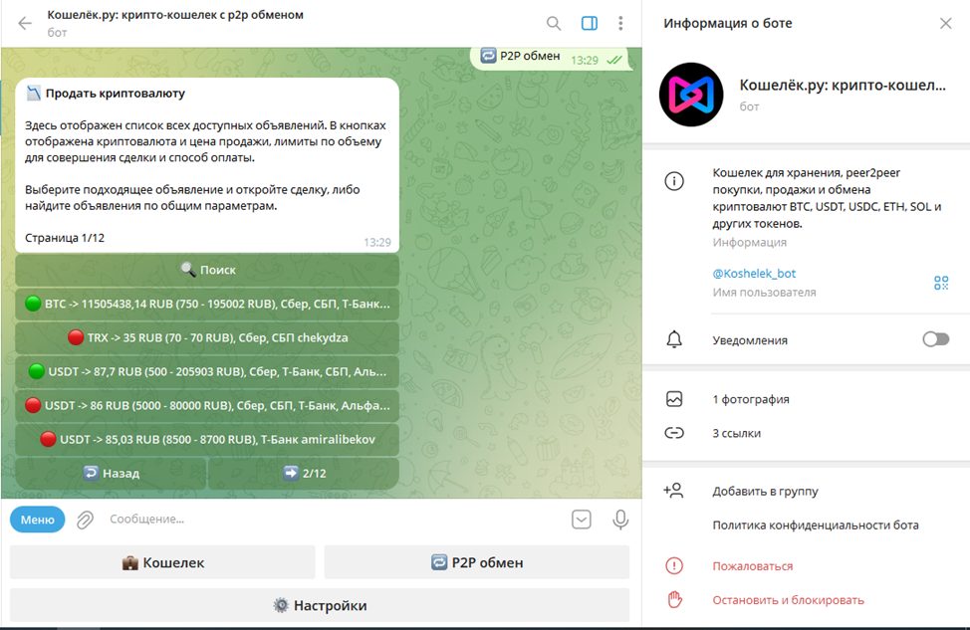970x630 pixels.
Task: Click the sent P2P обмен message
Action: click(x=552, y=58)
